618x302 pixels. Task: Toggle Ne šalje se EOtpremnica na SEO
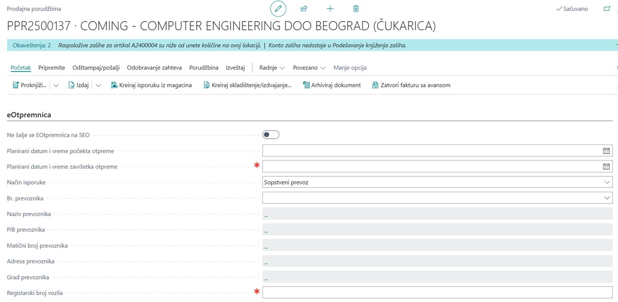[271, 135]
